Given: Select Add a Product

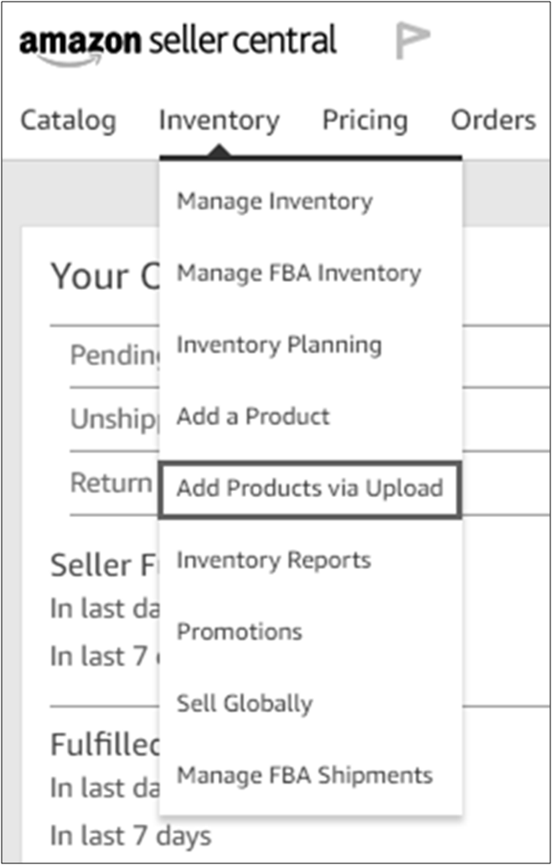Looking at the screenshot, I should (x=253, y=417).
